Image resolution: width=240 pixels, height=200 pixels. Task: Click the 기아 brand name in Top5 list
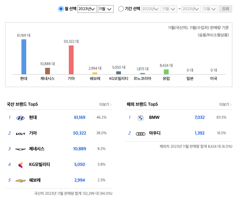(x=33, y=133)
